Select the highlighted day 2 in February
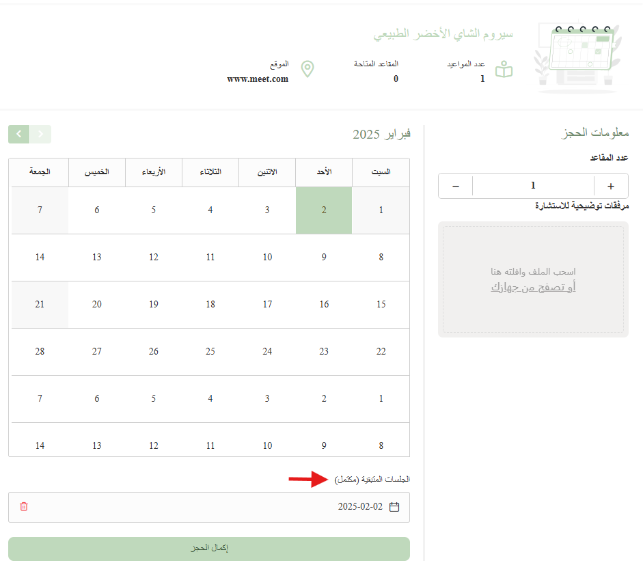643x565 pixels. [324, 210]
